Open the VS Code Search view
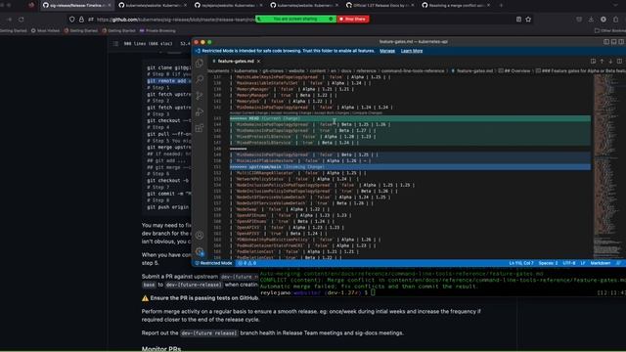626x352 pixels. point(200,79)
